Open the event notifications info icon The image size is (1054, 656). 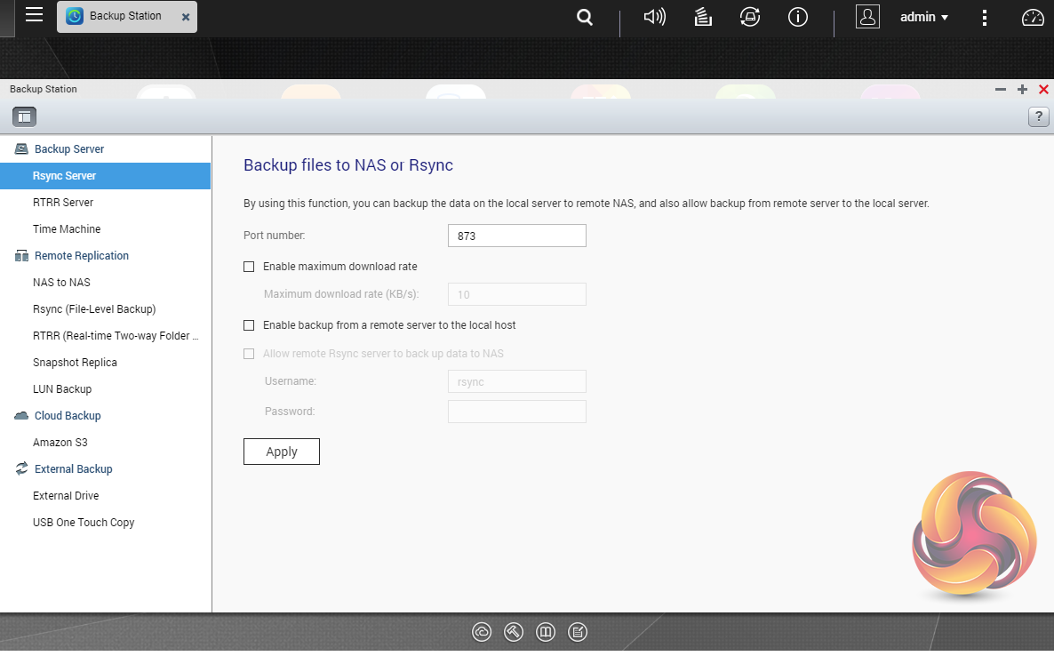pos(798,17)
